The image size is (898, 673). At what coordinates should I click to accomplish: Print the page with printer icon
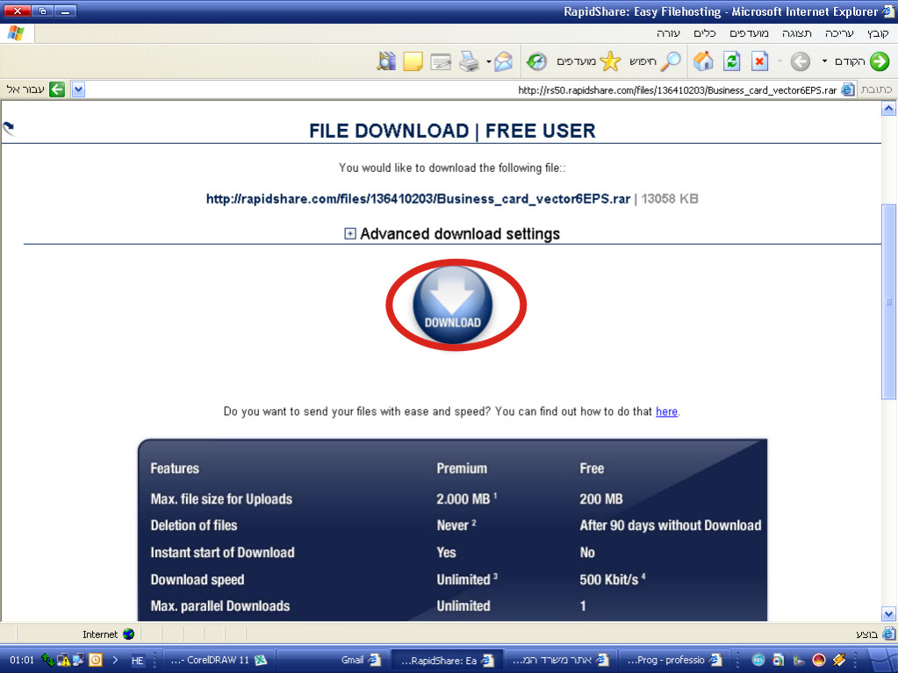[x=470, y=61]
